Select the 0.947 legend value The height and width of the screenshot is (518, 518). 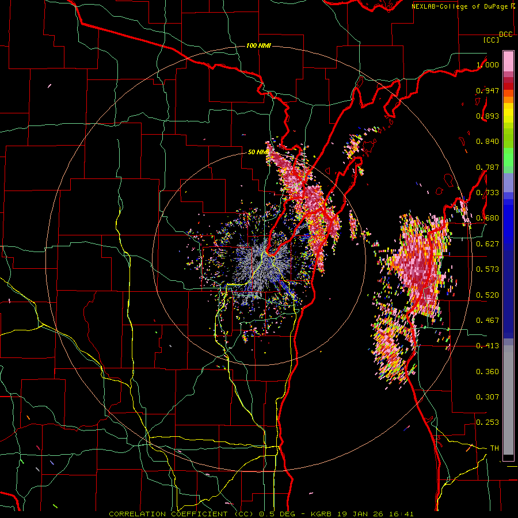click(x=487, y=90)
